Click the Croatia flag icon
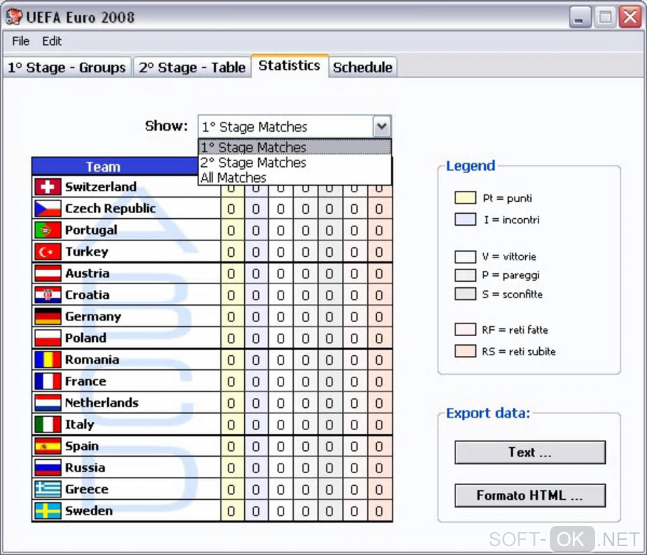This screenshot has height=555, width=647. pyautogui.click(x=48, y=294)
